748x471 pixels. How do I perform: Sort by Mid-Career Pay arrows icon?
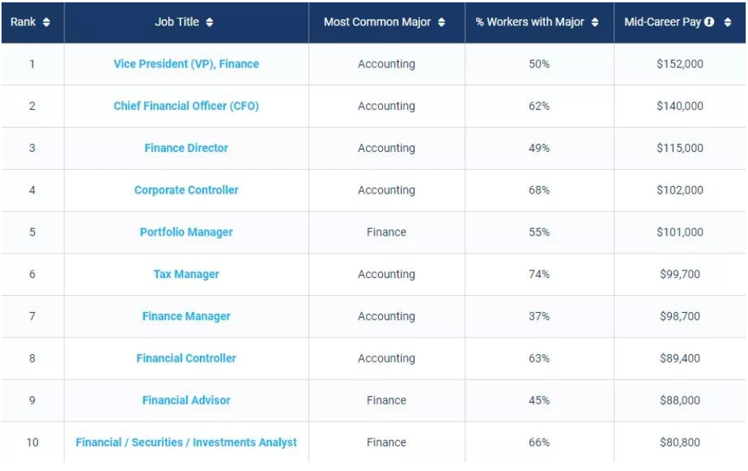[727, 22]
